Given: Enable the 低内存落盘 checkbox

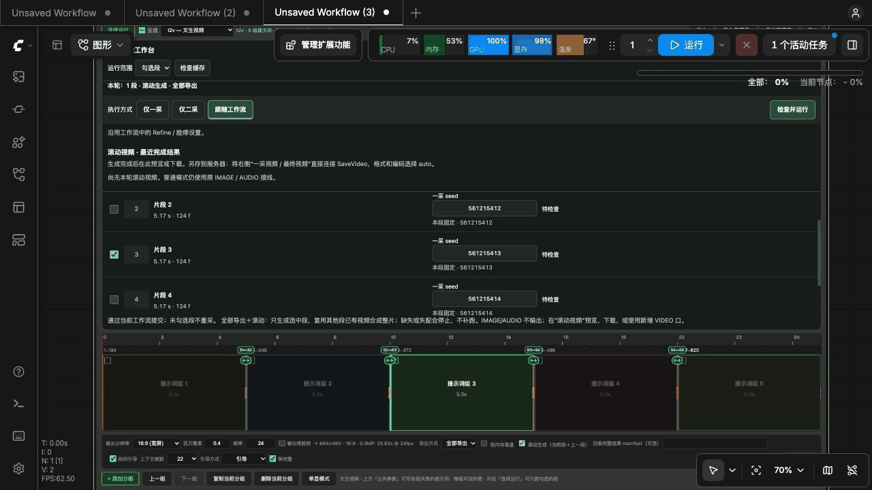Looking at the screenshot, I should coord(484,444).
